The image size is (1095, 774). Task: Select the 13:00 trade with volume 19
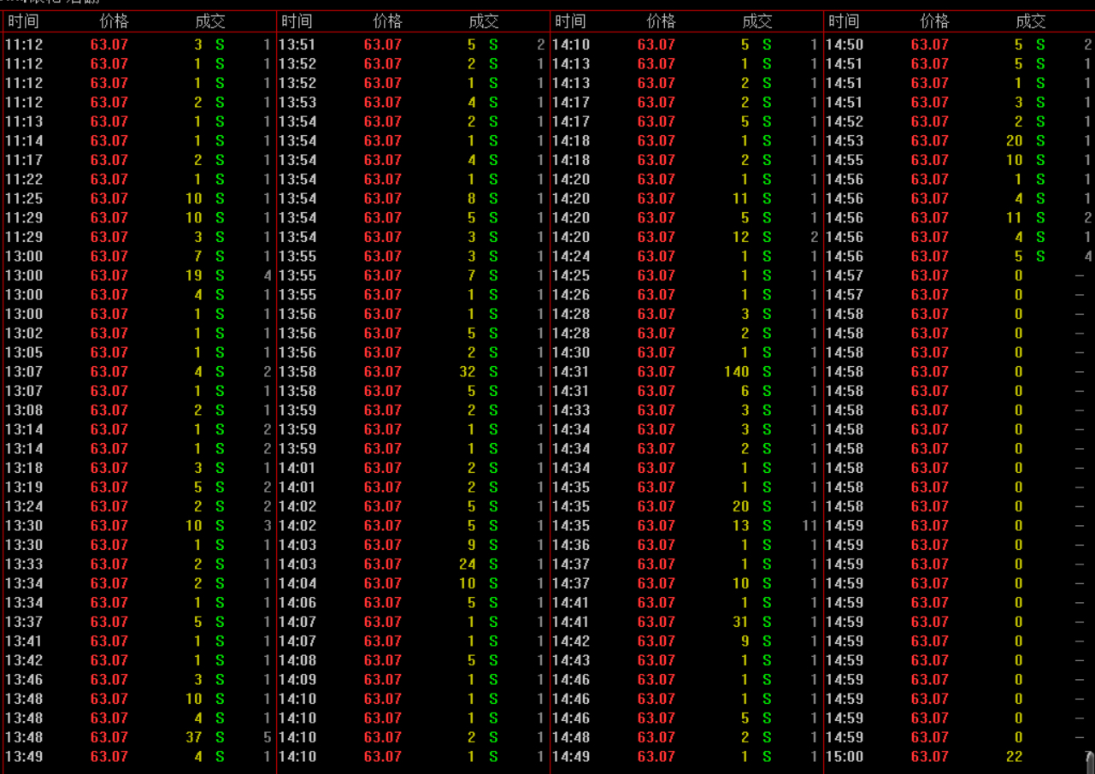point(138,275)
